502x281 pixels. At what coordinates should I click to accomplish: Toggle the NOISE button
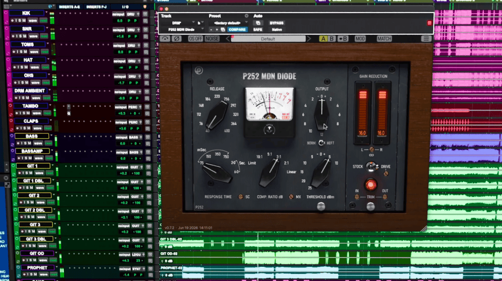point(212,39)
